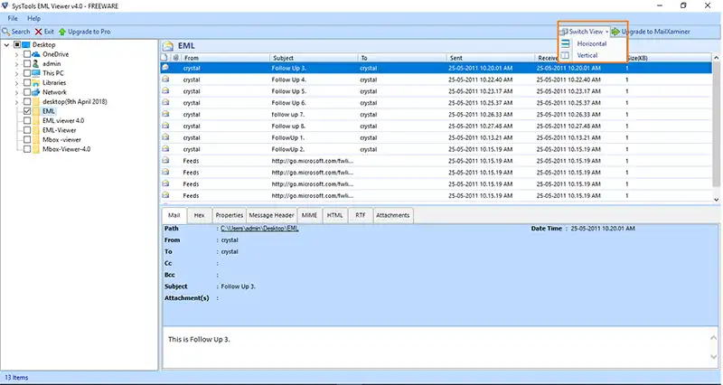723x385 pixels.
Task: Click the Upgrade to MailXaminer arrow icon
Action: pos(615,32)
